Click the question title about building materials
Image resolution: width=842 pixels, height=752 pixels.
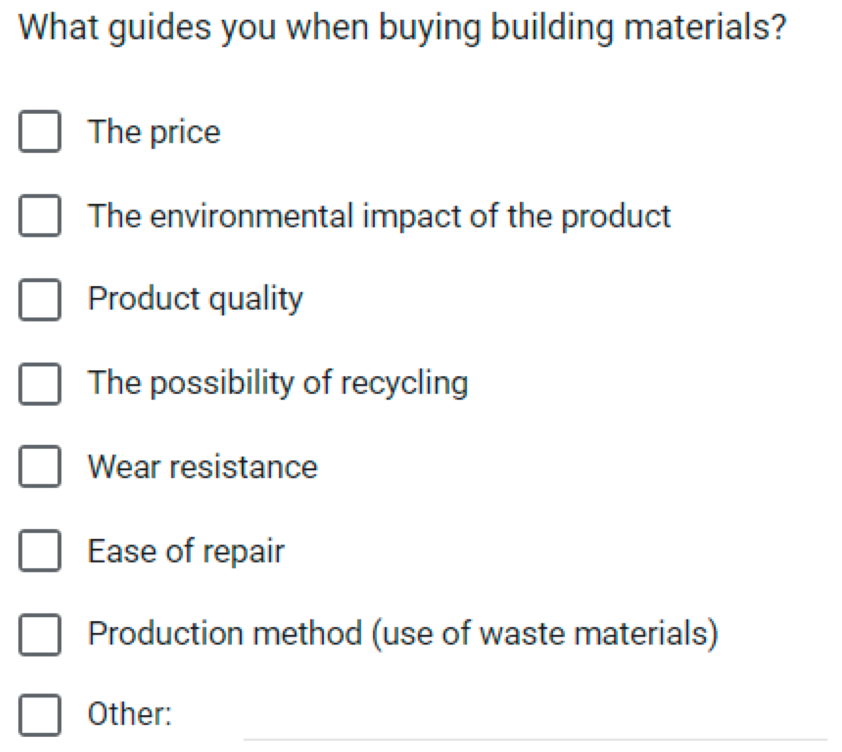[402, 28]
